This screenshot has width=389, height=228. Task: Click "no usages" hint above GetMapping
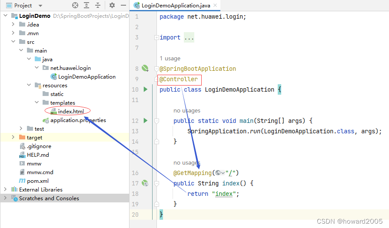tap(187, 163)
